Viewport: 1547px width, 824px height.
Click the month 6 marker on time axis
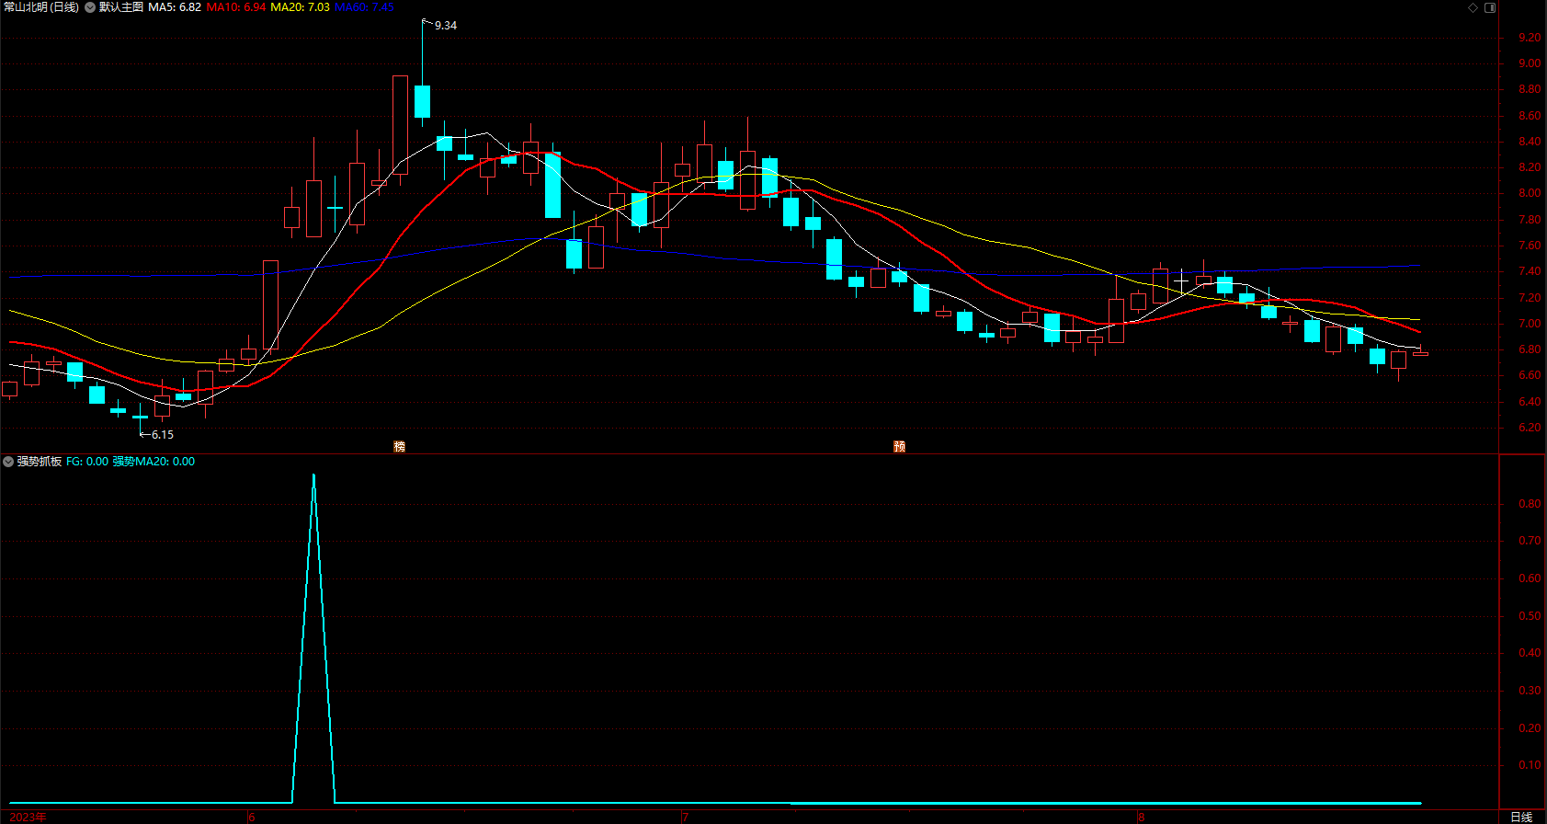[x=252, y=817]
